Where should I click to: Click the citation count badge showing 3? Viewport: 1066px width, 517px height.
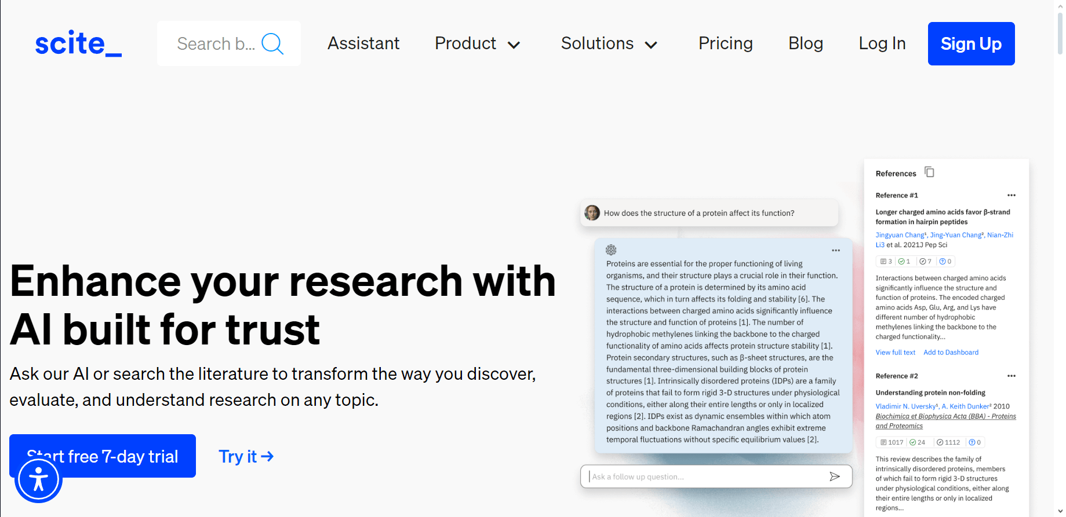(x=886, y=261)
